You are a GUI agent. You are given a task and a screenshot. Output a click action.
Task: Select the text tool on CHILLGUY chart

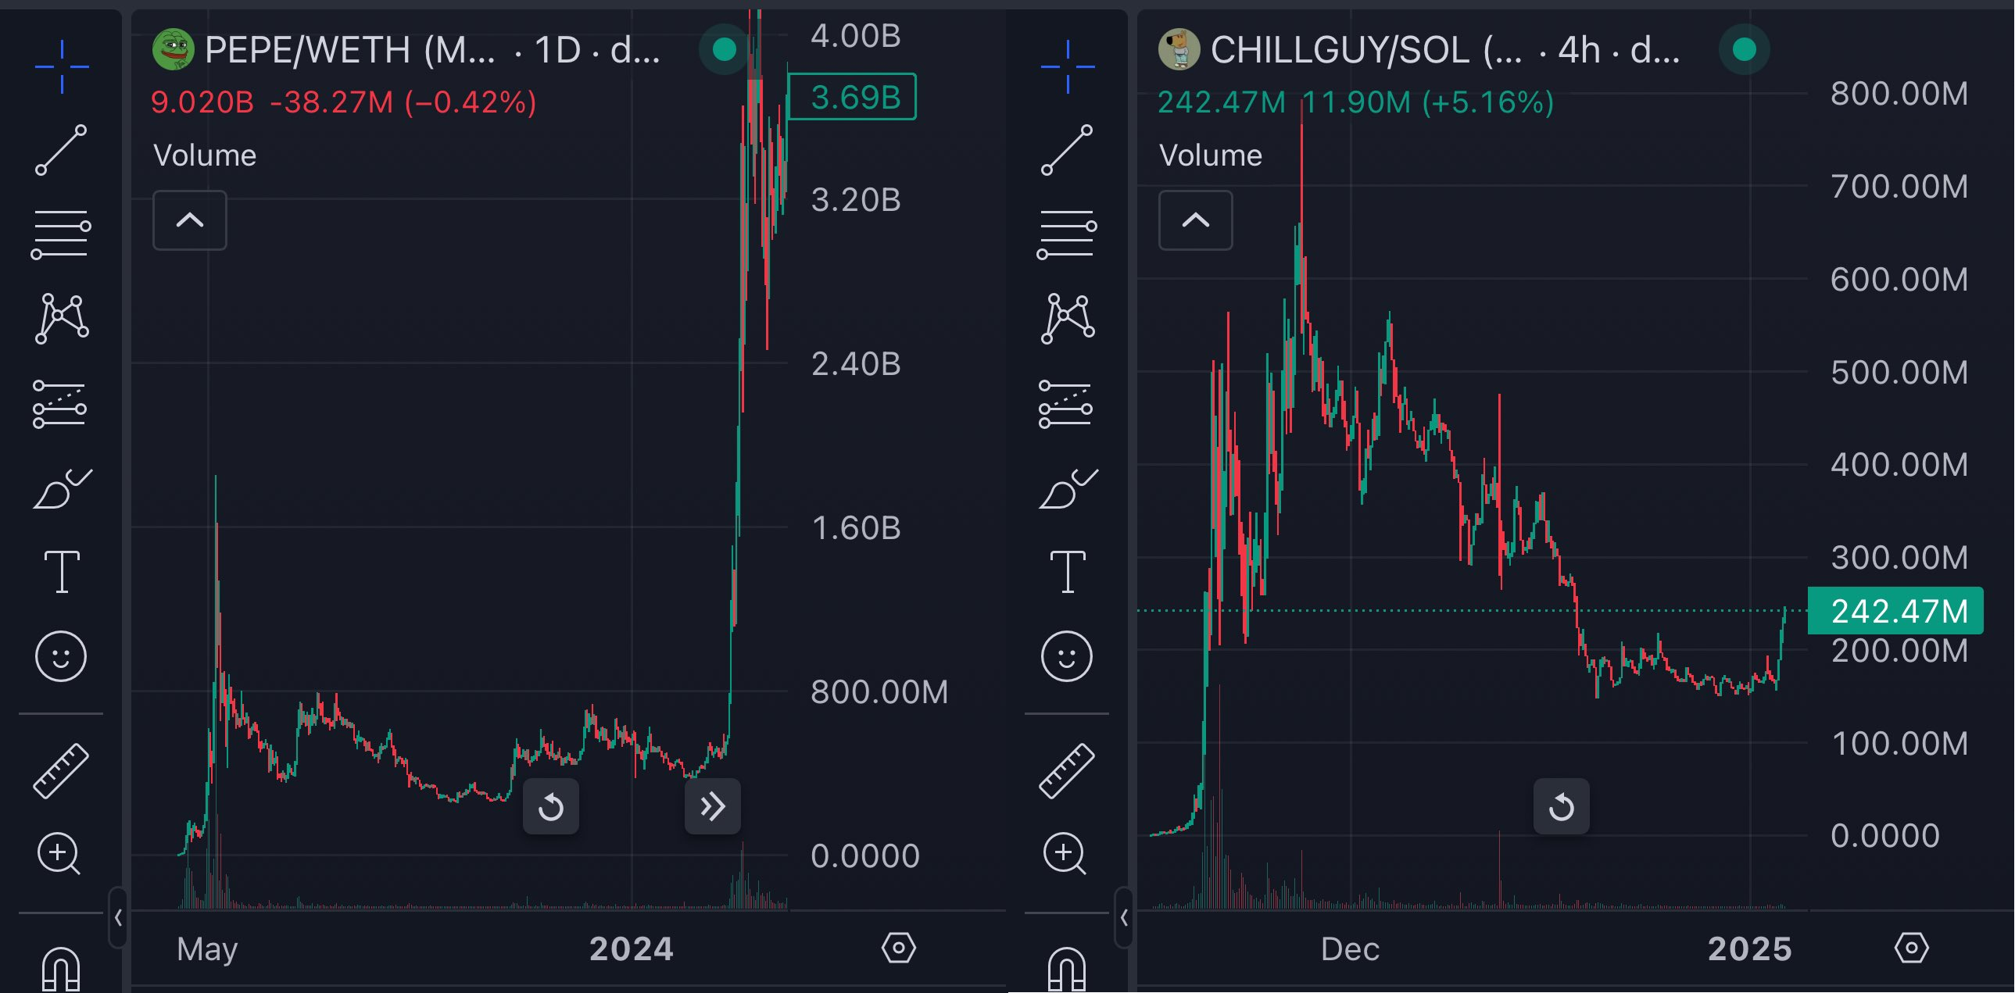pyautogui.click(x=1067, y=572)
